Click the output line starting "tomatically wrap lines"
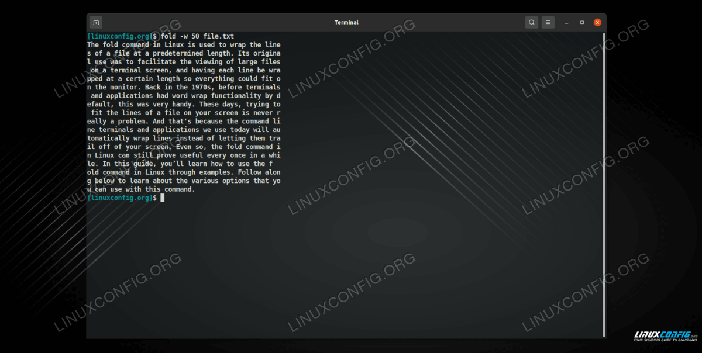The height and width of the screenshot is (353, 702). pos(184,138)
